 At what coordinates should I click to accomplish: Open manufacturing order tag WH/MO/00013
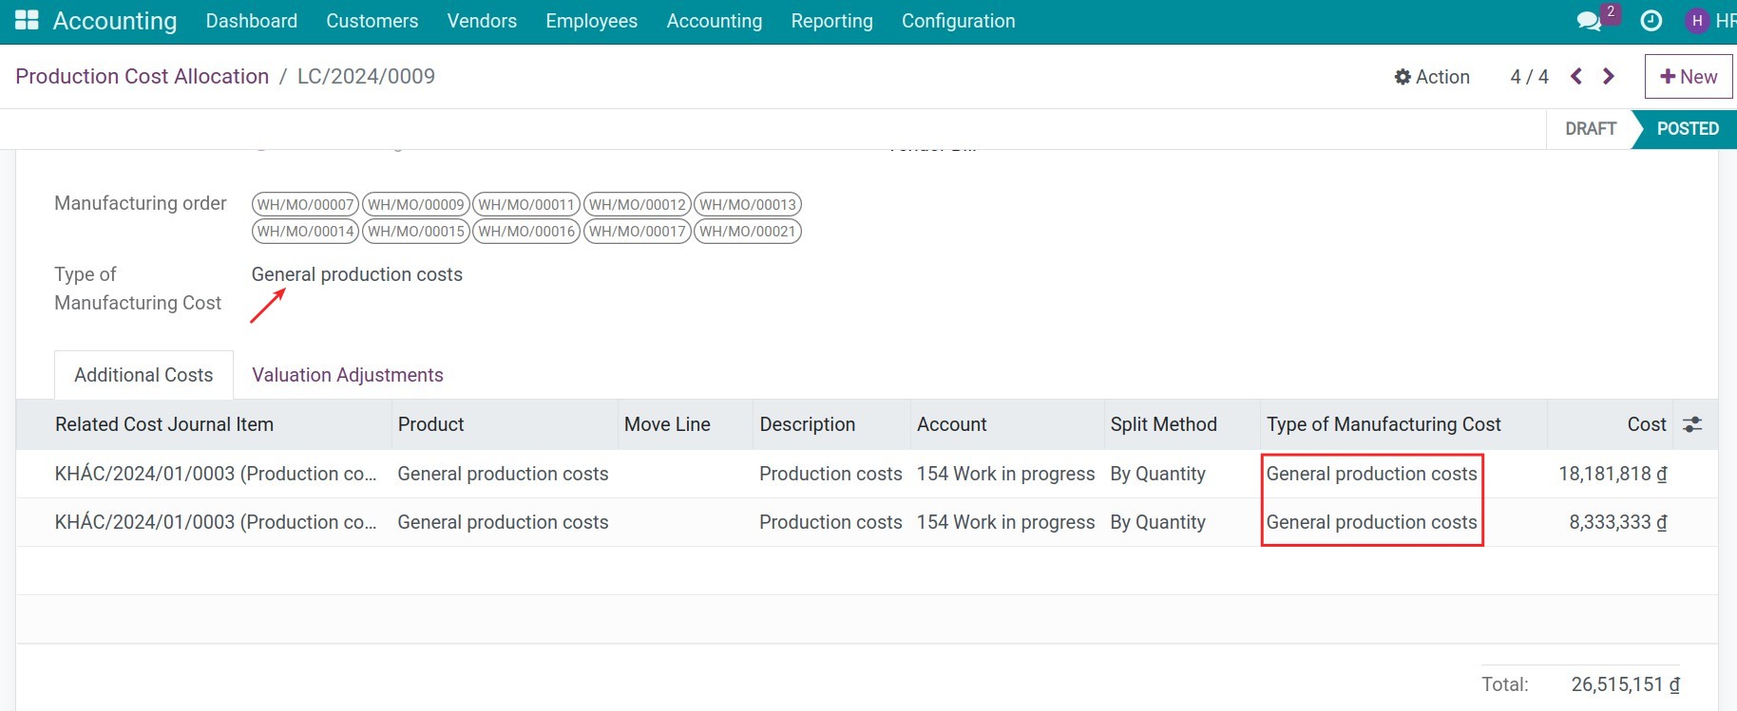click(x=748, y=204)
